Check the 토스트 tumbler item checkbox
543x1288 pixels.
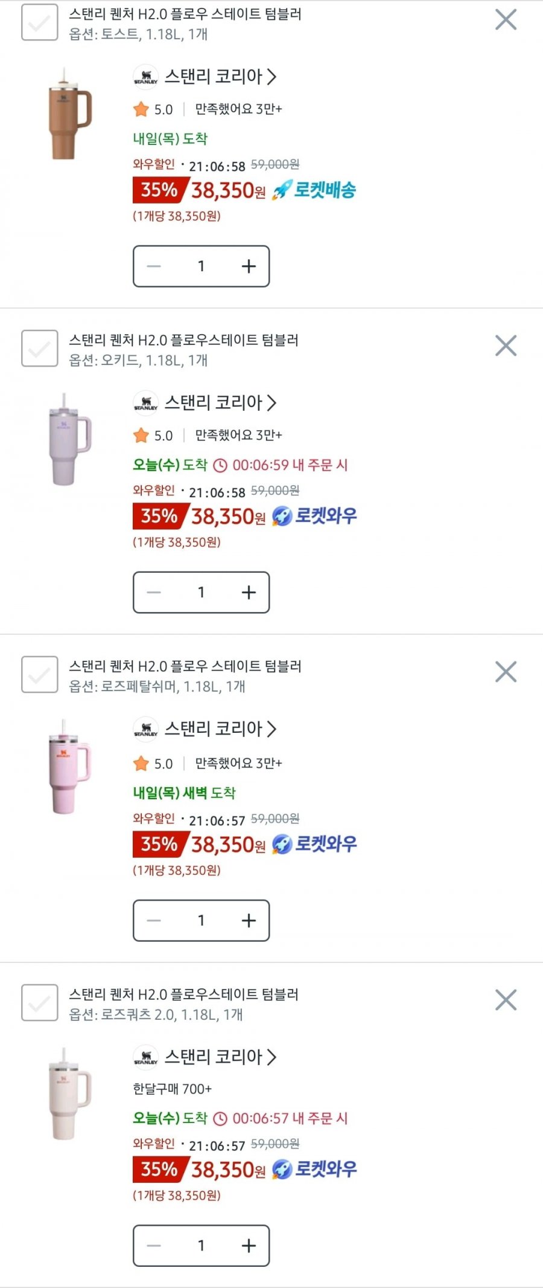tap(40, 22)
